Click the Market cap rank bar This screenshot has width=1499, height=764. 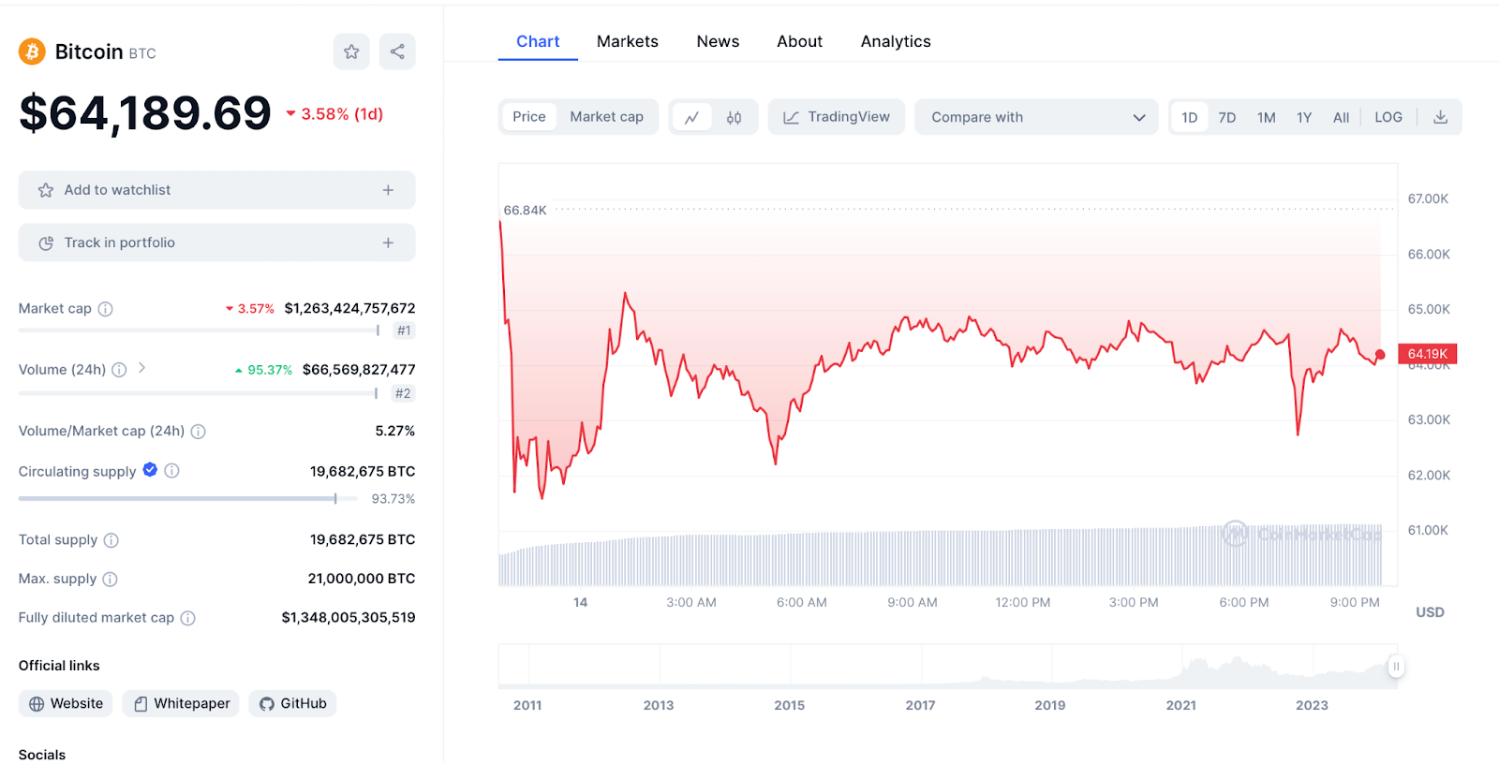pyautogui.click(x=199, y=331)
